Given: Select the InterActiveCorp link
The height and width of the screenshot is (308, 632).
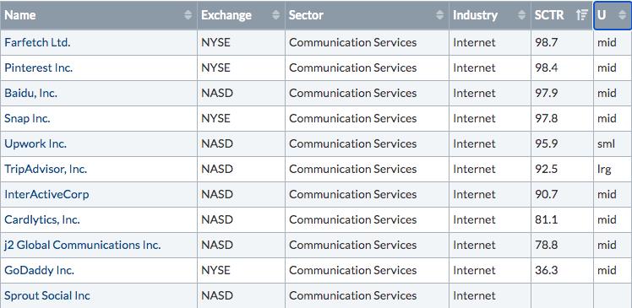Looking at the screenshot, I should click(46, 194).
